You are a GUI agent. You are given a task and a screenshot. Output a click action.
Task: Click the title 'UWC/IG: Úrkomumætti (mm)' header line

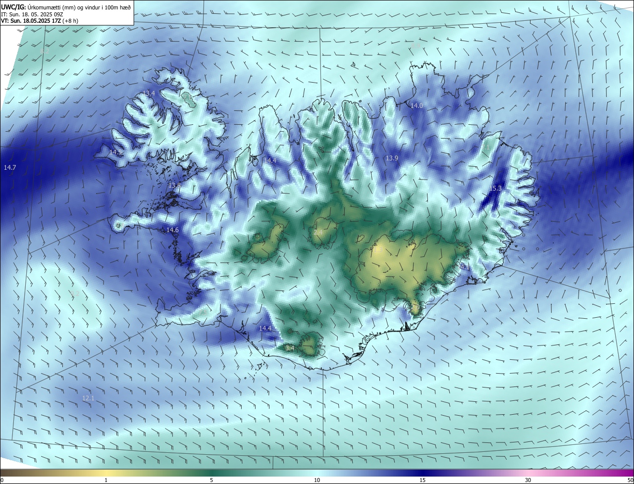[x=66, y=7]
